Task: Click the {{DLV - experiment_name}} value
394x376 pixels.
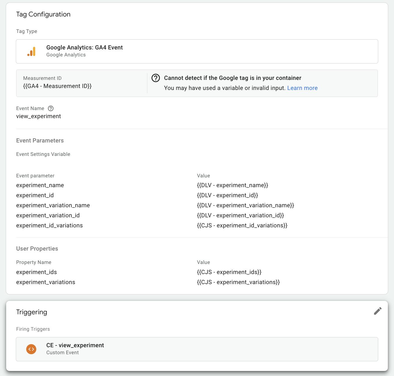Action: pos(232,185)
